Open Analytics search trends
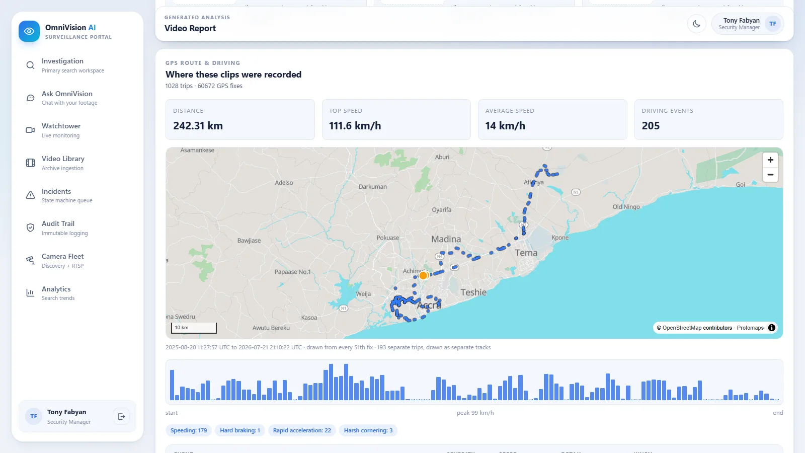 click(x=77, y=293)
